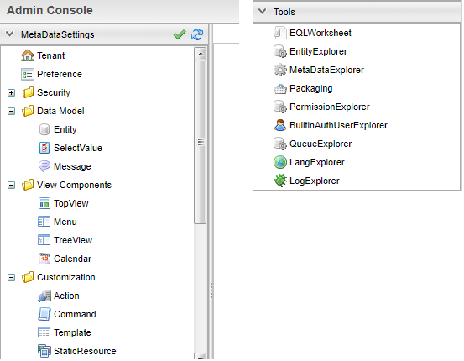The width and height of the screenshot is (464, 361).
Task: Select the Entity tree item
Action: (x=65, y=129)
